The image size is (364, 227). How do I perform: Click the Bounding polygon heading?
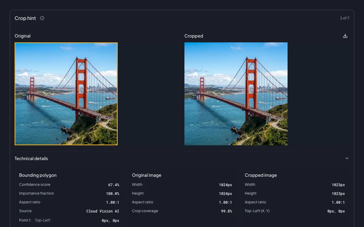(x=38, y=175)
